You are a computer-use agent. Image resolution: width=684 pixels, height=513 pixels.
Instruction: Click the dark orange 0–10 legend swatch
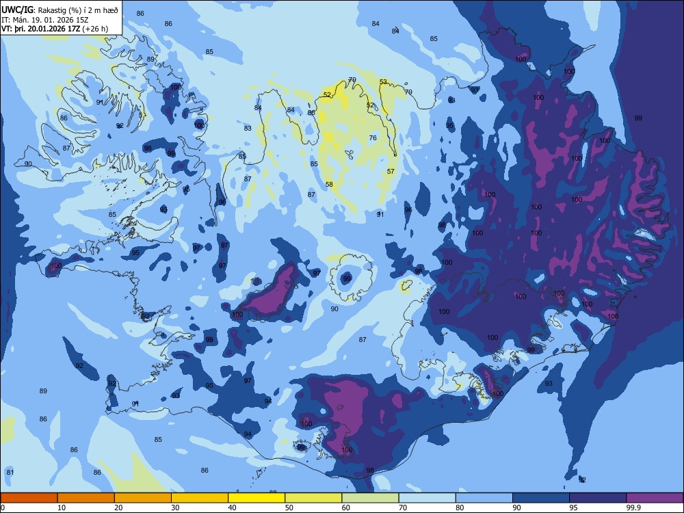tap(29, 498)
